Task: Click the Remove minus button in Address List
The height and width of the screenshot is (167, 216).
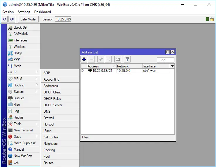Action: [x=92, y=59]
